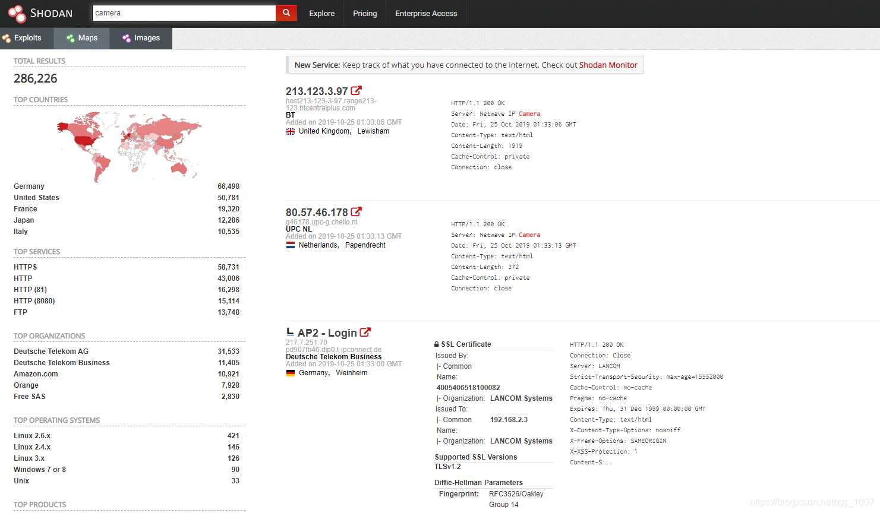
Task: Click the Netherlands country link
Action: 318,245
